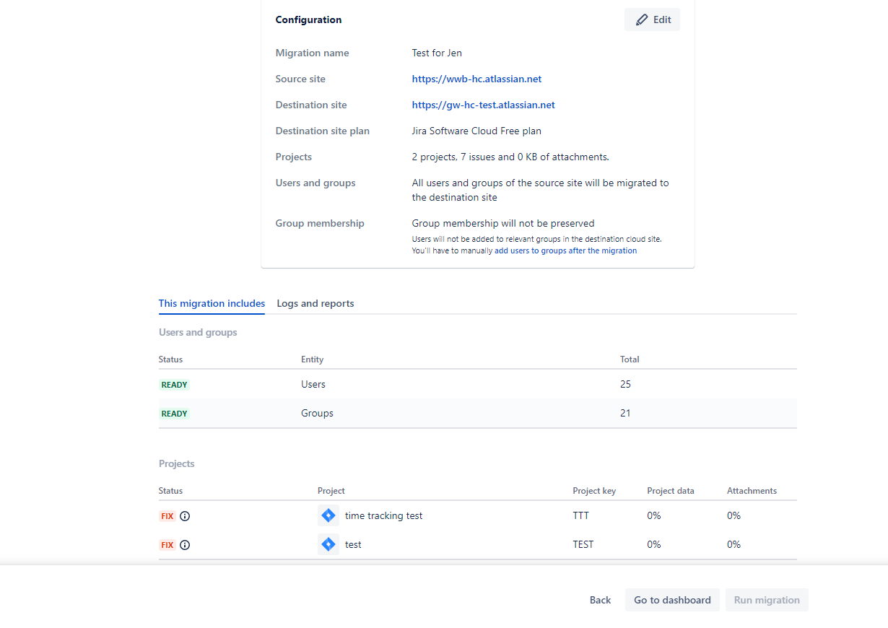
Task: Switch to the Logs and reports tab
Action: point(315,304)
